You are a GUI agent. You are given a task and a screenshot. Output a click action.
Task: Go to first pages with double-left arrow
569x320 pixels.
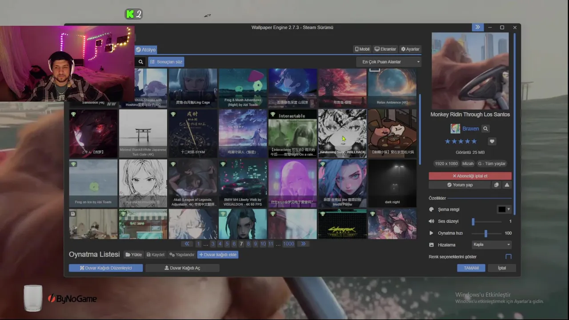tap(187, 244)
